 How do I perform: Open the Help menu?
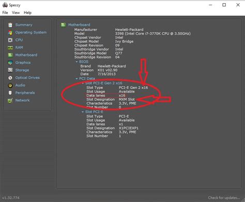(x=27, y=13)
